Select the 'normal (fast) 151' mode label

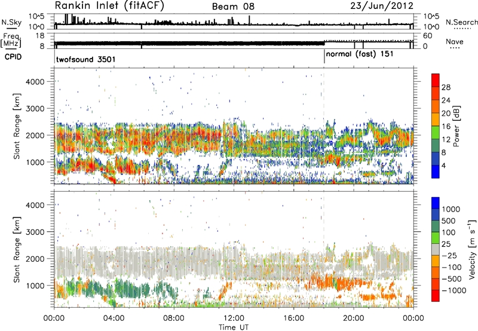click(x=360, y=54)
